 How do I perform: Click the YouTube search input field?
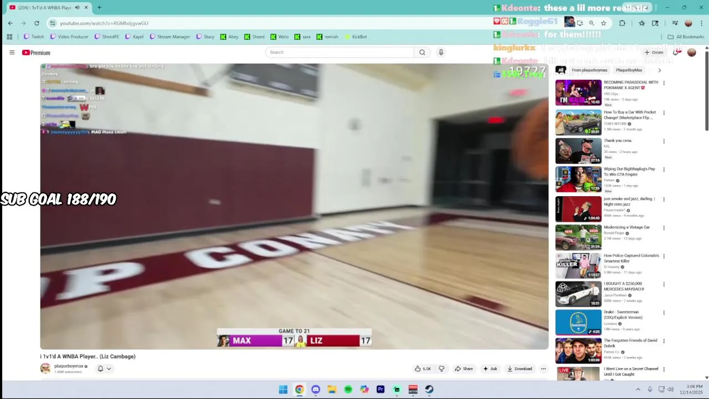[340, 52]
